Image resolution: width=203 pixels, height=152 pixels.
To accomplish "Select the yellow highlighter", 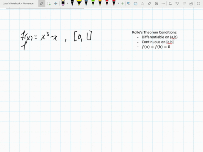I will click(x=79, y=3).
